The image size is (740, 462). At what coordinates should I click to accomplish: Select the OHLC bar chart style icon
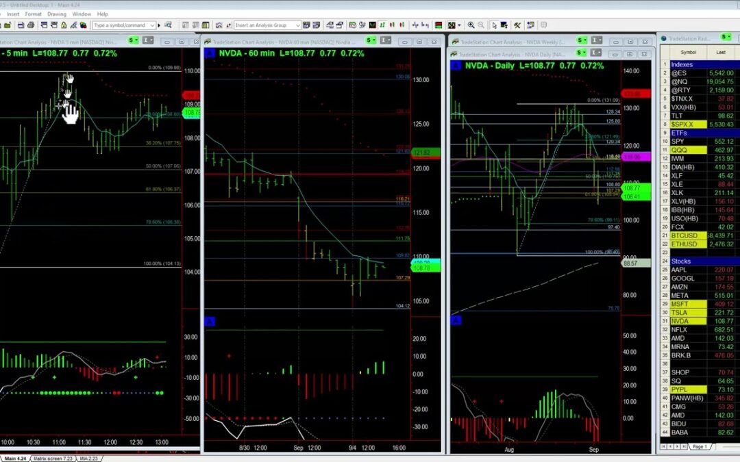[382, 25]
